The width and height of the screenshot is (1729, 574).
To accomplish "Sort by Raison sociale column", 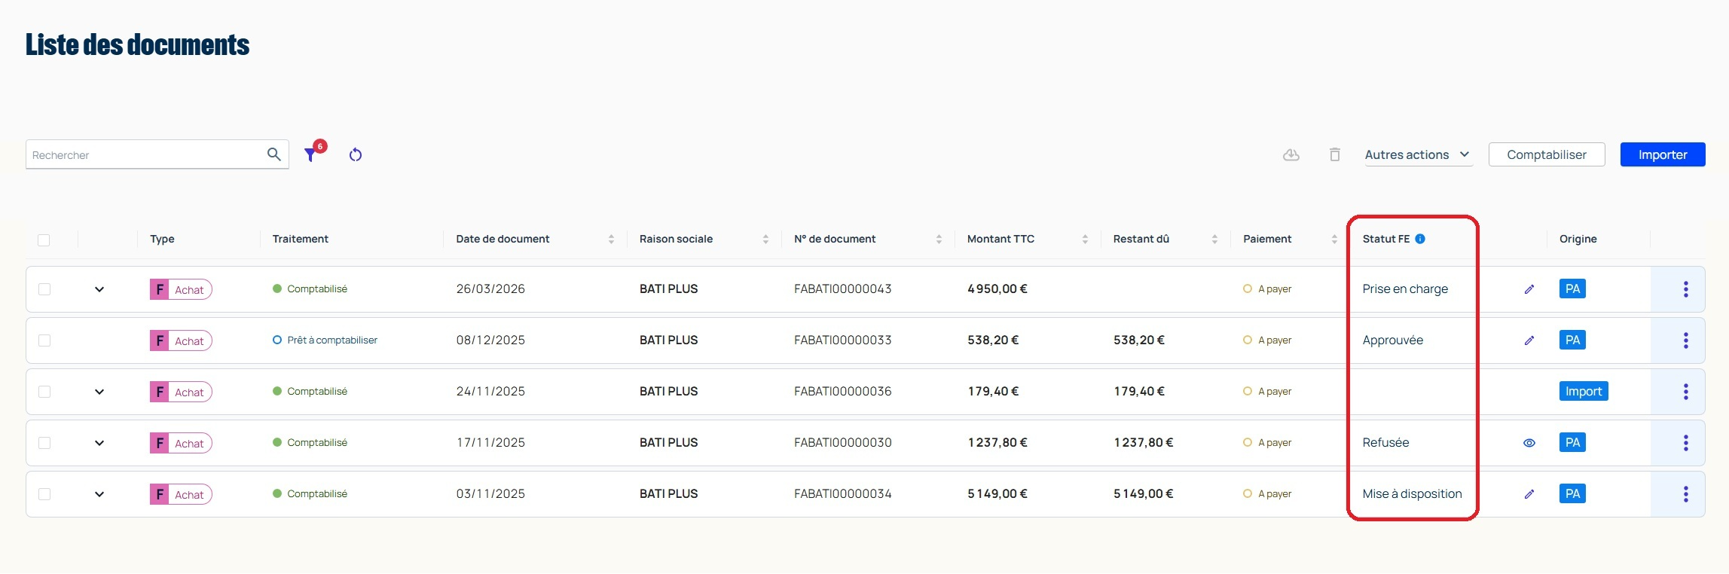I will [x=765, y=239].
